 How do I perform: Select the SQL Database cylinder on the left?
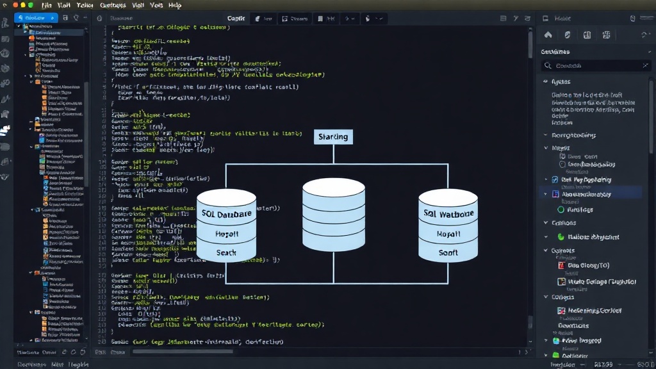(226, 225)
